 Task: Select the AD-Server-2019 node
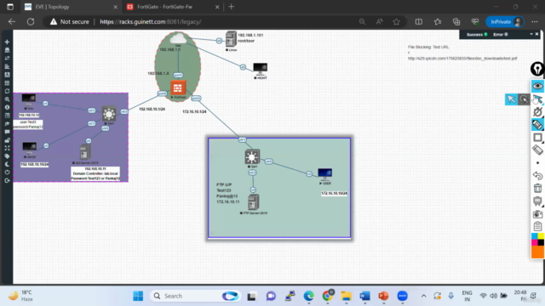point(84,152)
